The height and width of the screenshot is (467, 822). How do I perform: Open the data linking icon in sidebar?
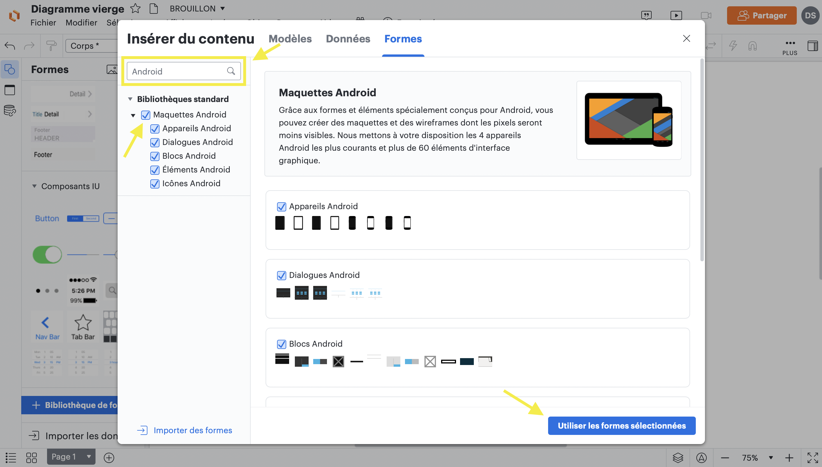point(10,111)
